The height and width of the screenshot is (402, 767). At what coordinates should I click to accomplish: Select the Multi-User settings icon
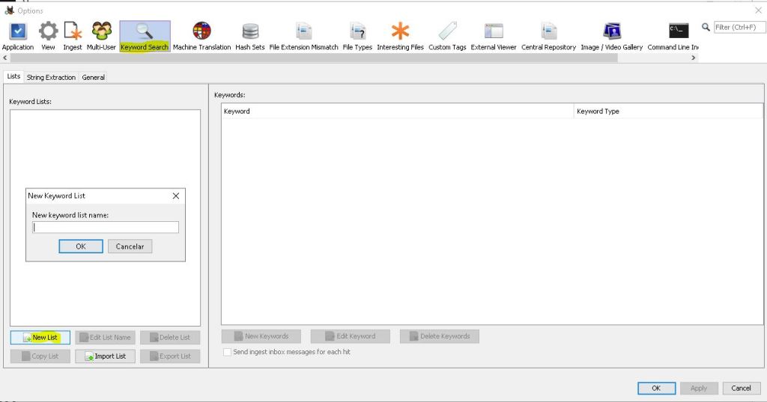(x=101, y=36)
